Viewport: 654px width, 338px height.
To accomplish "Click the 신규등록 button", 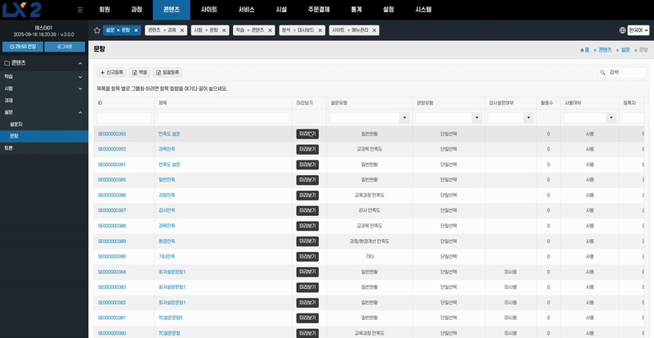I will point(112,72).
